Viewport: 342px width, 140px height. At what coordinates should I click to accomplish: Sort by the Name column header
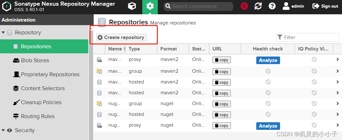115,49
